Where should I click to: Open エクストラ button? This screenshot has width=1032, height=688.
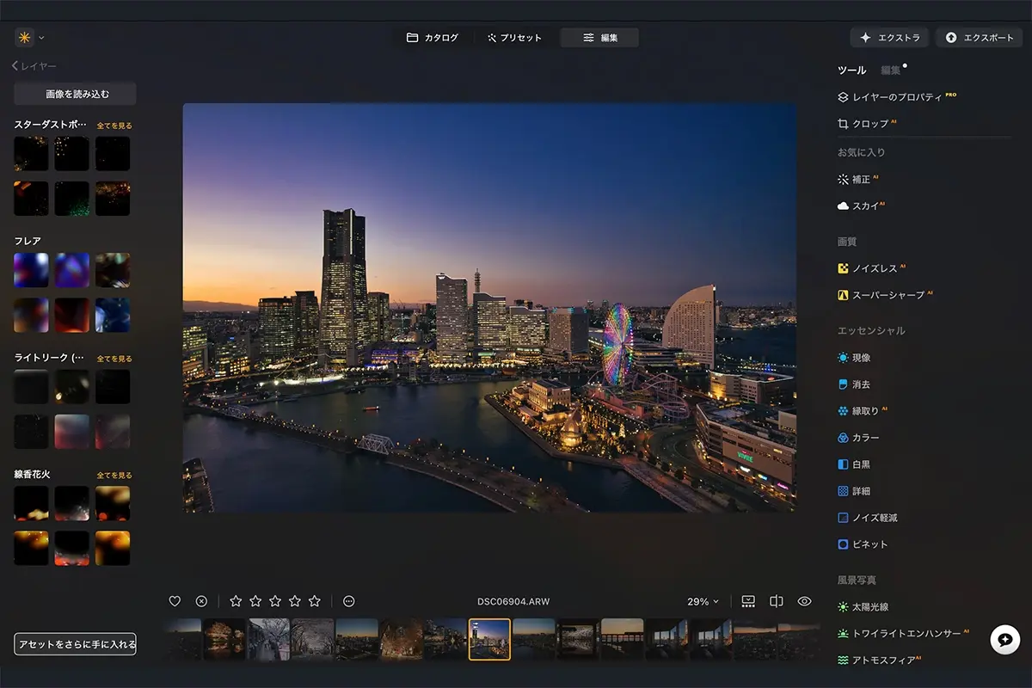pyautogui.click(x=889, y=38)
